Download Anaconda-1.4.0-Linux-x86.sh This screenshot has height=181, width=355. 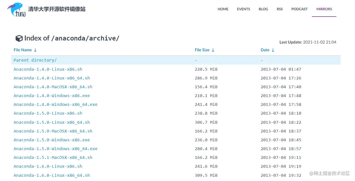pos(48,69)
